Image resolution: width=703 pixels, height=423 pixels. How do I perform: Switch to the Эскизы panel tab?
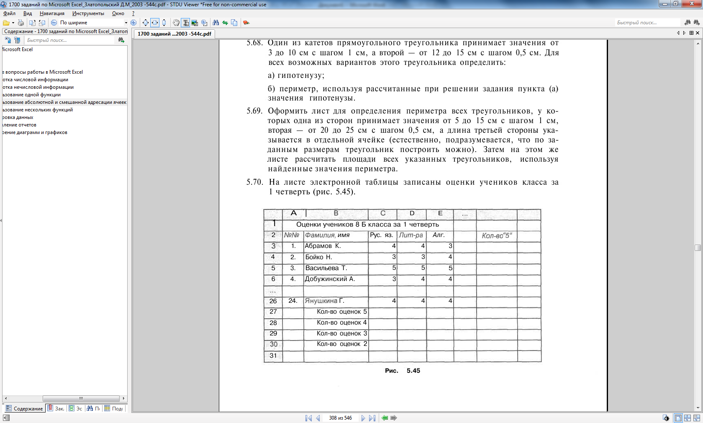click(76, 408)
